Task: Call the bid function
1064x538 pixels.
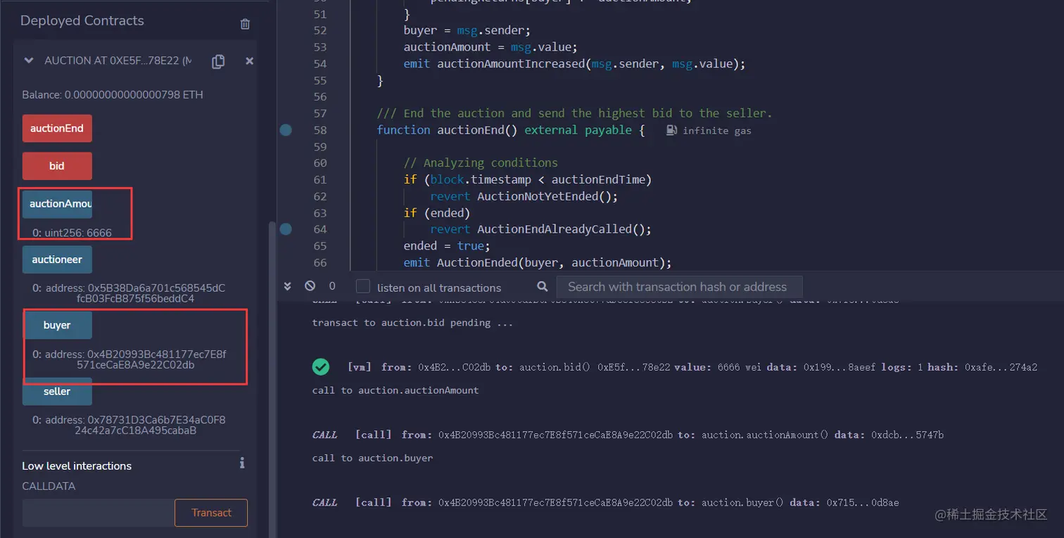Action: (57, 166)
